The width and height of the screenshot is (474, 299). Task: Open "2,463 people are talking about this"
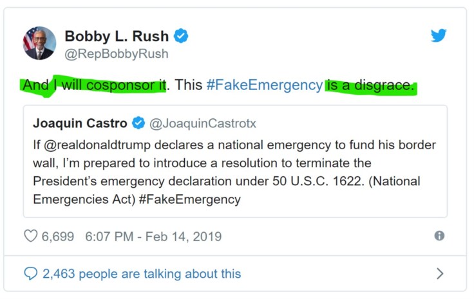142,274
